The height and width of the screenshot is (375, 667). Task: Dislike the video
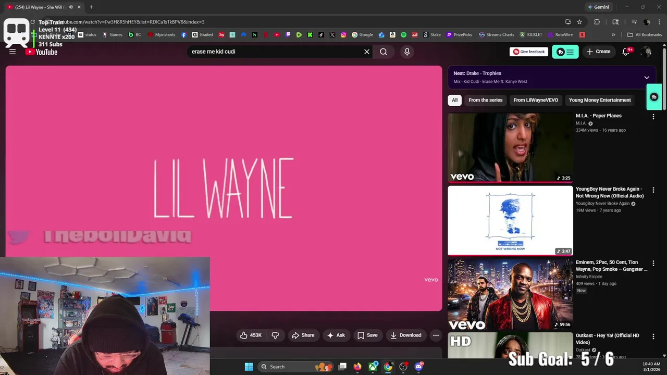point(275,335)
